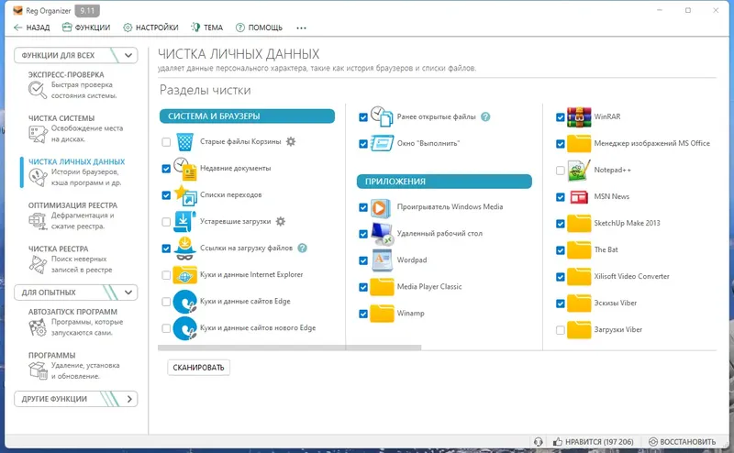Viewport: 734px width, 453px height.
Task: Uncheck Wordpad checkbox
Action: point(363,260)
